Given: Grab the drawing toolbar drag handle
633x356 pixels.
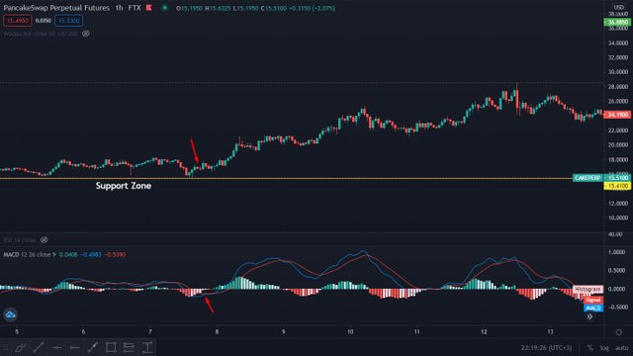Looking at the screenshot, I should (5, 347).
